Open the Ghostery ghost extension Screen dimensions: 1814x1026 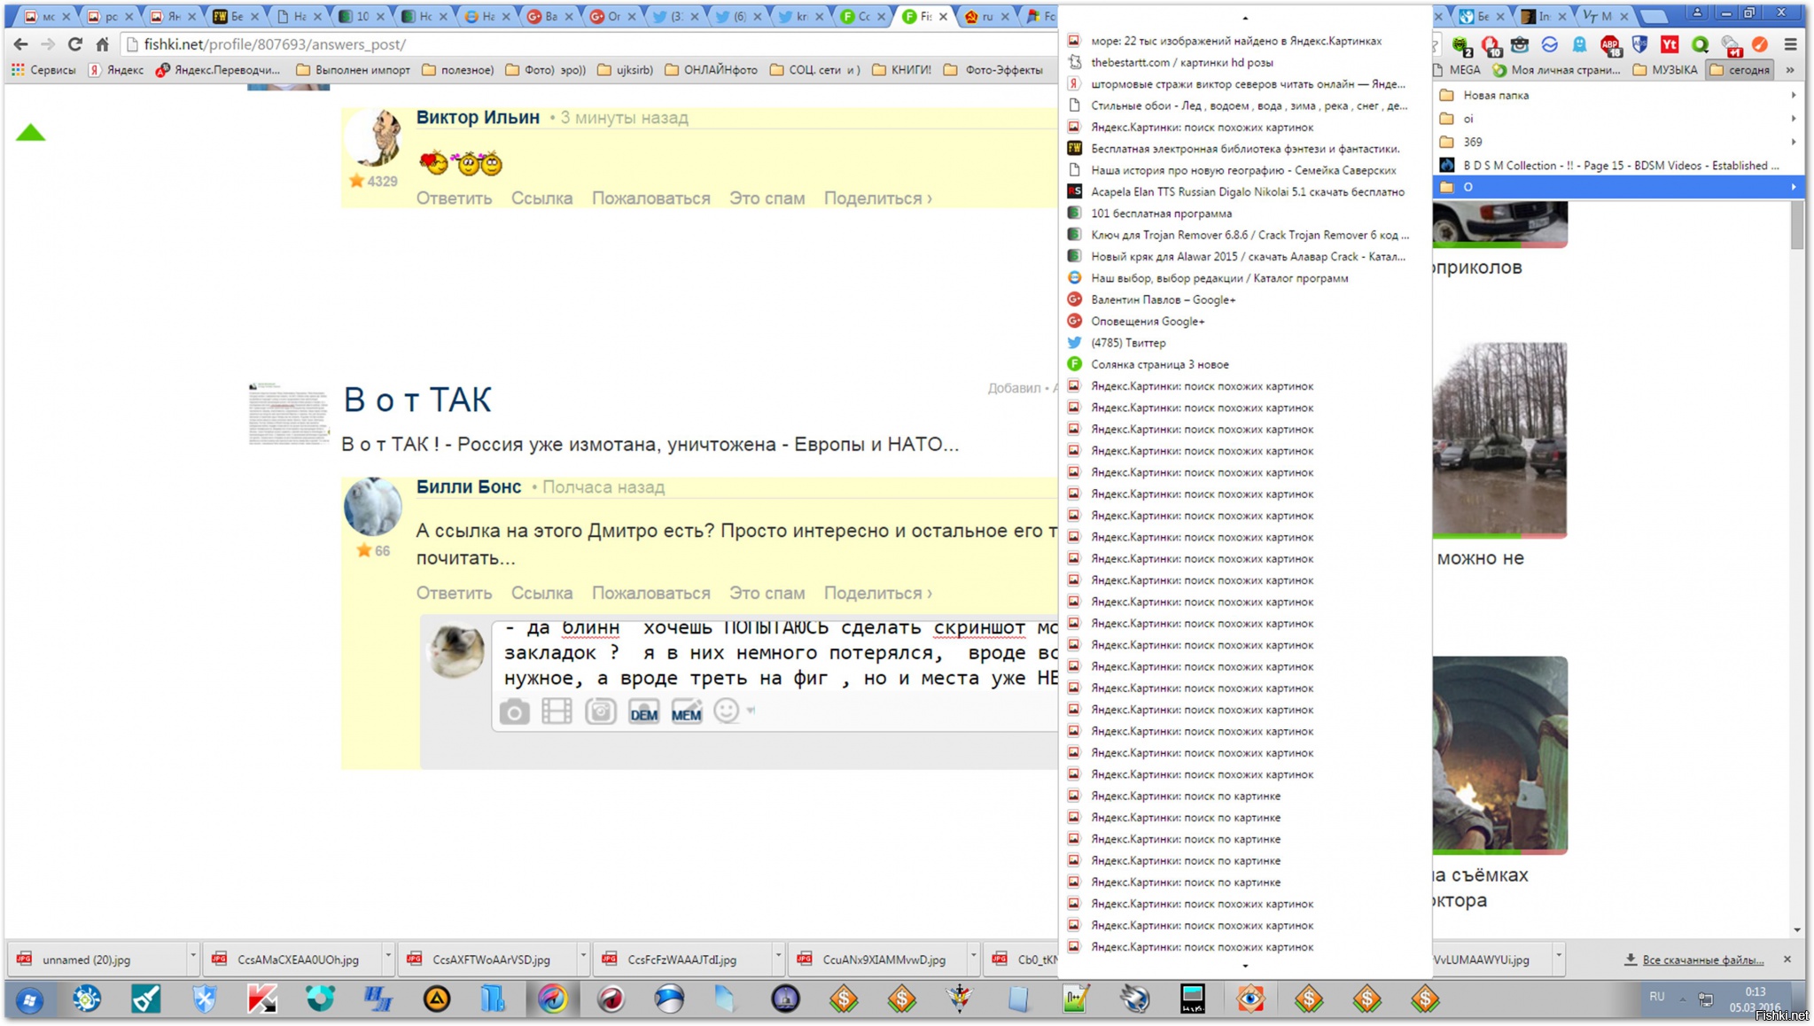1580,44
